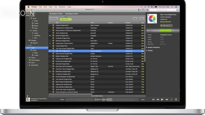Click the player volume speaker icon
The image size is (205, 115).
point(153,99)
